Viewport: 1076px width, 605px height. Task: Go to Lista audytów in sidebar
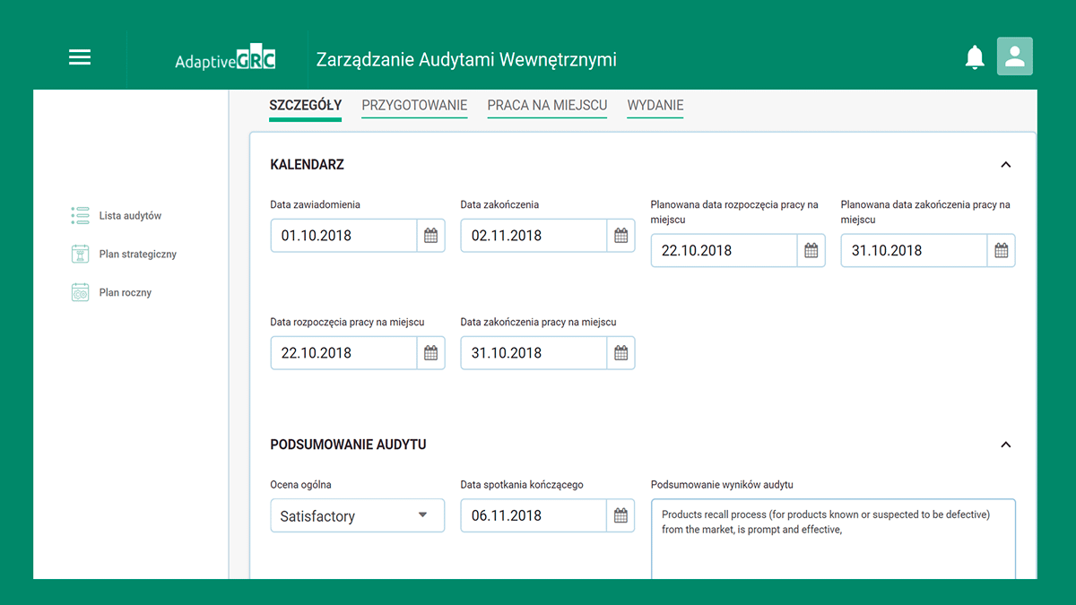(x=129, y=216)
